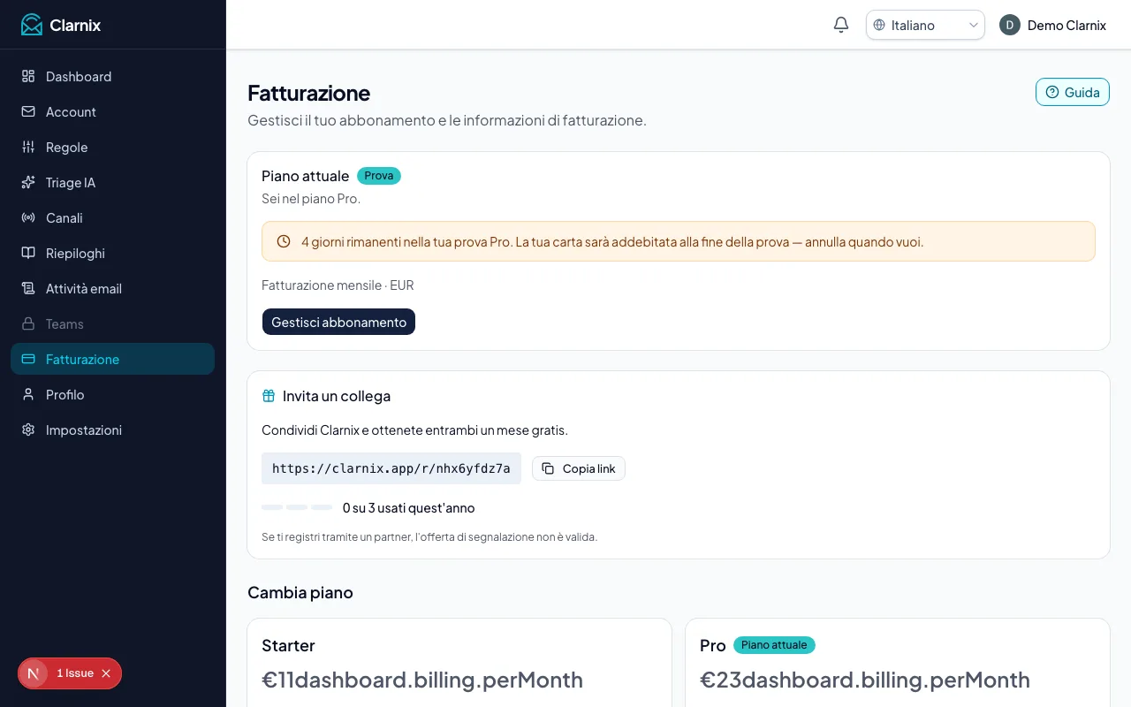Image resolution: width=1131 pixels, height=707 pixels.
Task: Click the gift icon beside Invita un collega
Action: (269, 396)
